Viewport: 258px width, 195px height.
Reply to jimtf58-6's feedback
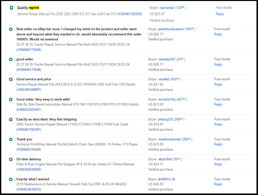point(218,184)
